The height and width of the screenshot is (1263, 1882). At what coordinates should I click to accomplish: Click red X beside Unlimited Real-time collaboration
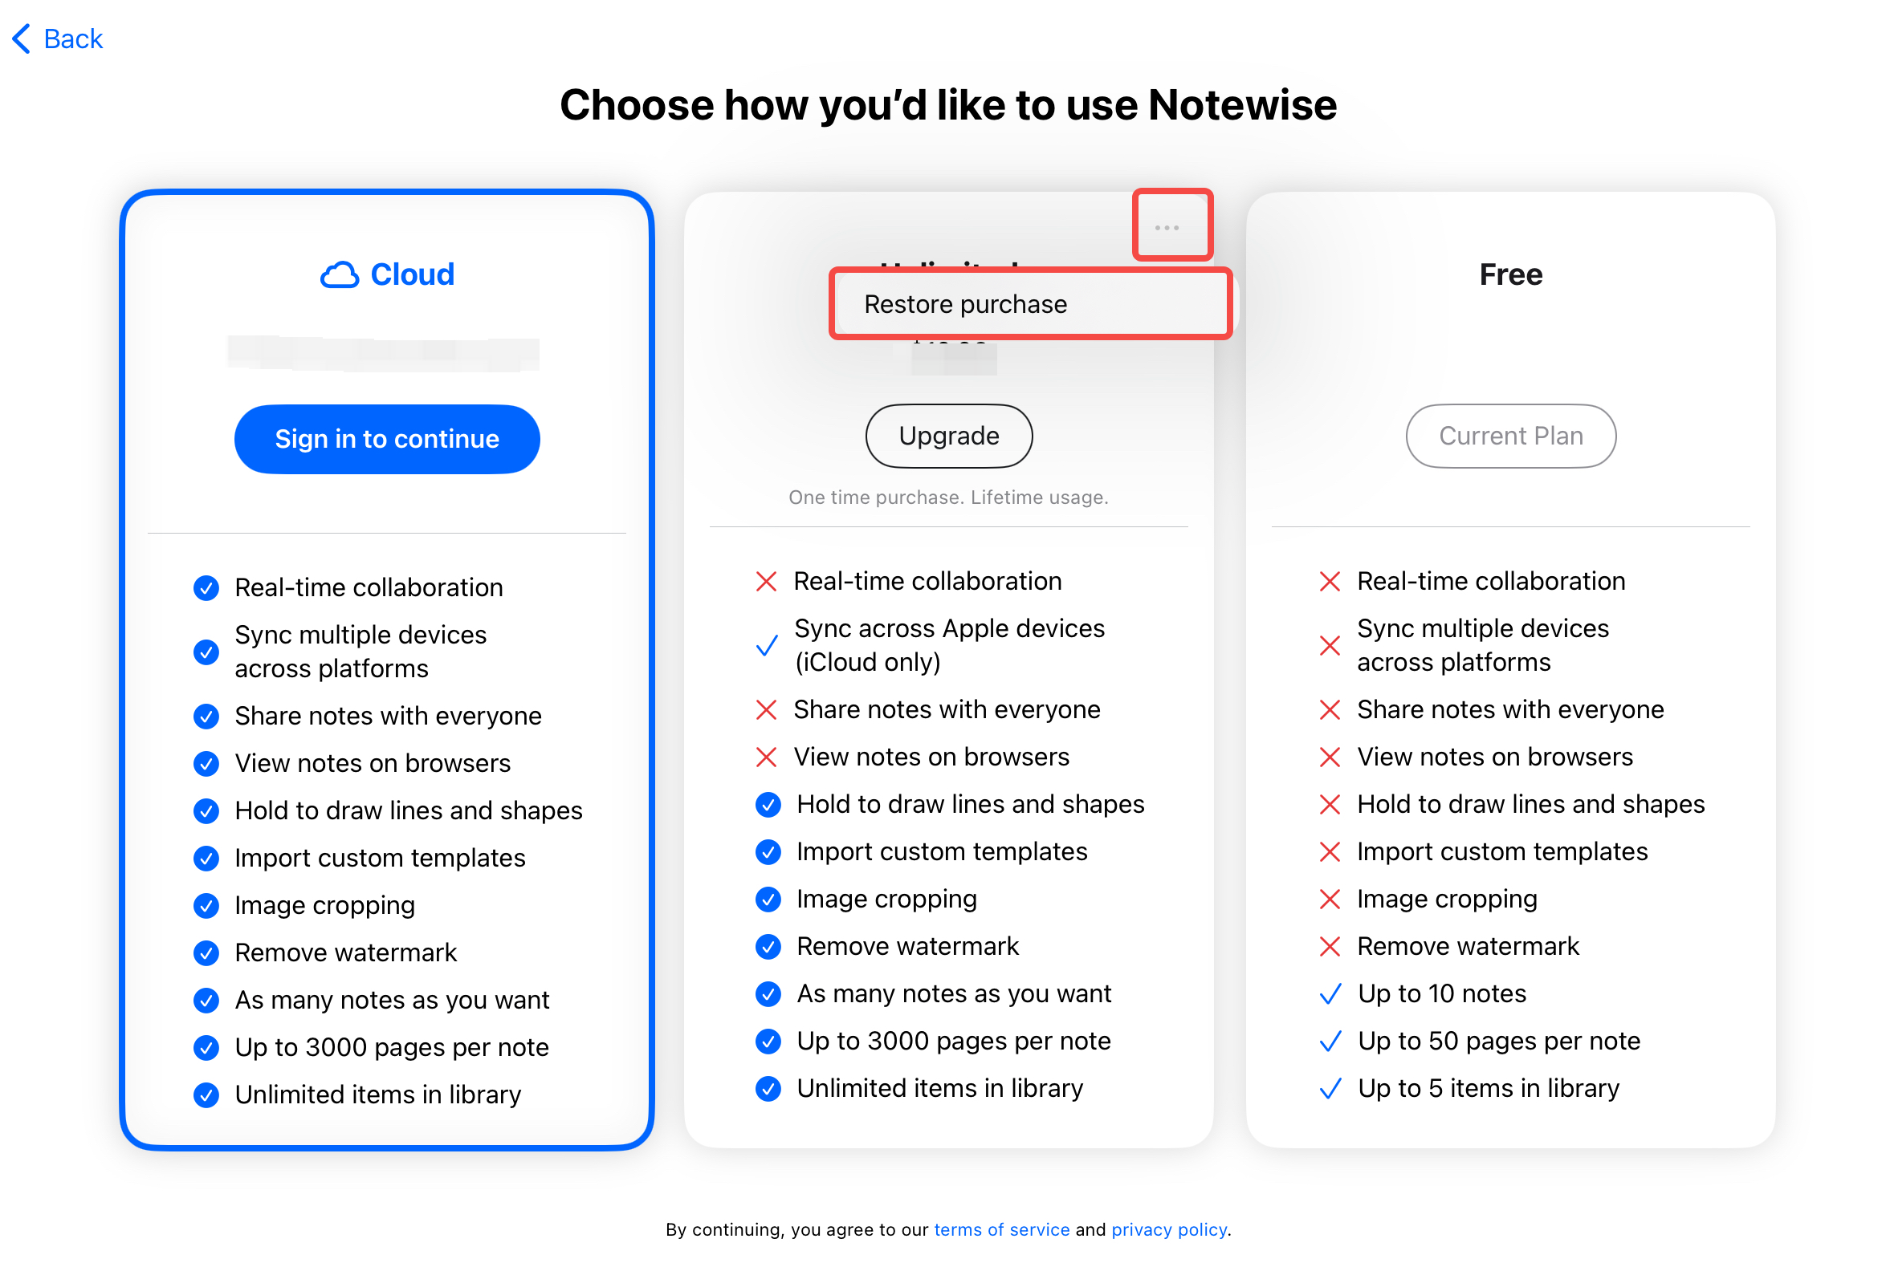766,582
